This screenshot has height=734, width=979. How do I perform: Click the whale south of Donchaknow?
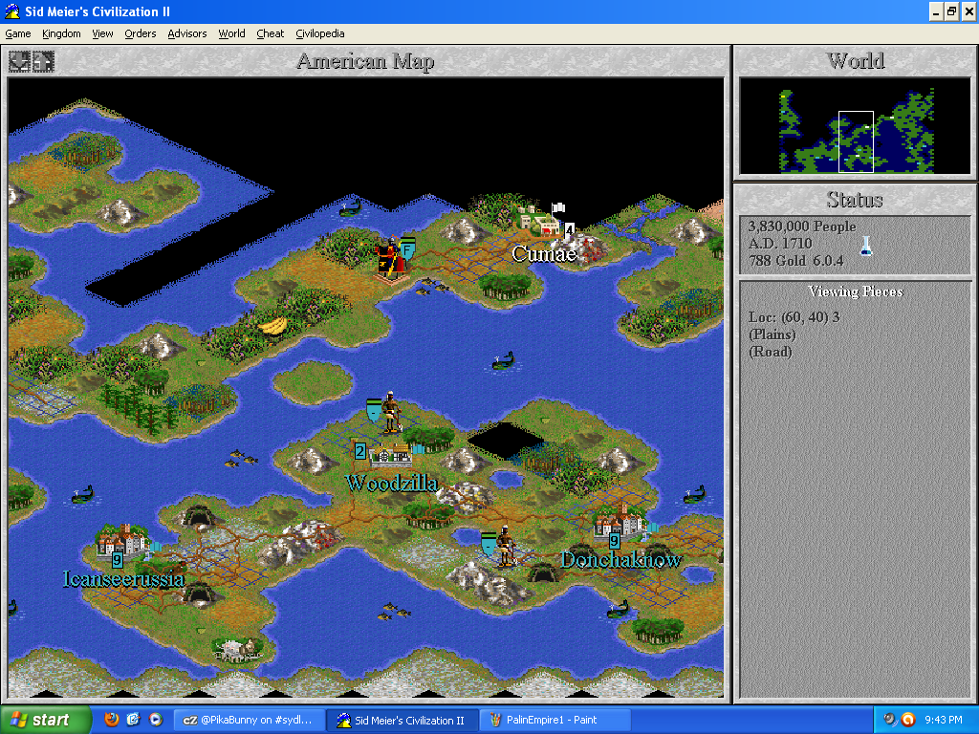point(619,609)
